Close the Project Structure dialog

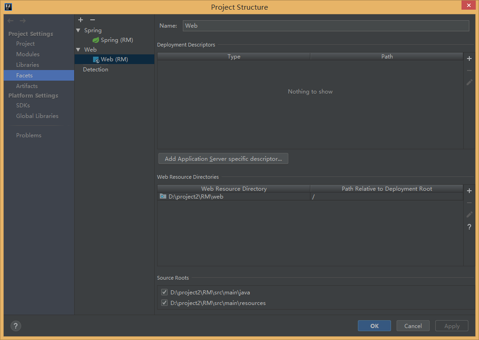coord(468,5)
